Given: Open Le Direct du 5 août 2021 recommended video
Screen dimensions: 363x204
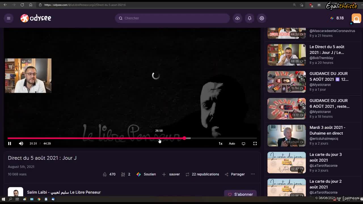Looking at the screenshot, I should click(327, 50).
